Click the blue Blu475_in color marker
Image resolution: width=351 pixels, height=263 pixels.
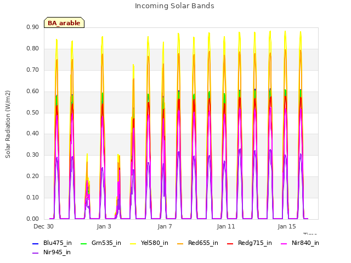pyautogui.click(x=35, y=243)
